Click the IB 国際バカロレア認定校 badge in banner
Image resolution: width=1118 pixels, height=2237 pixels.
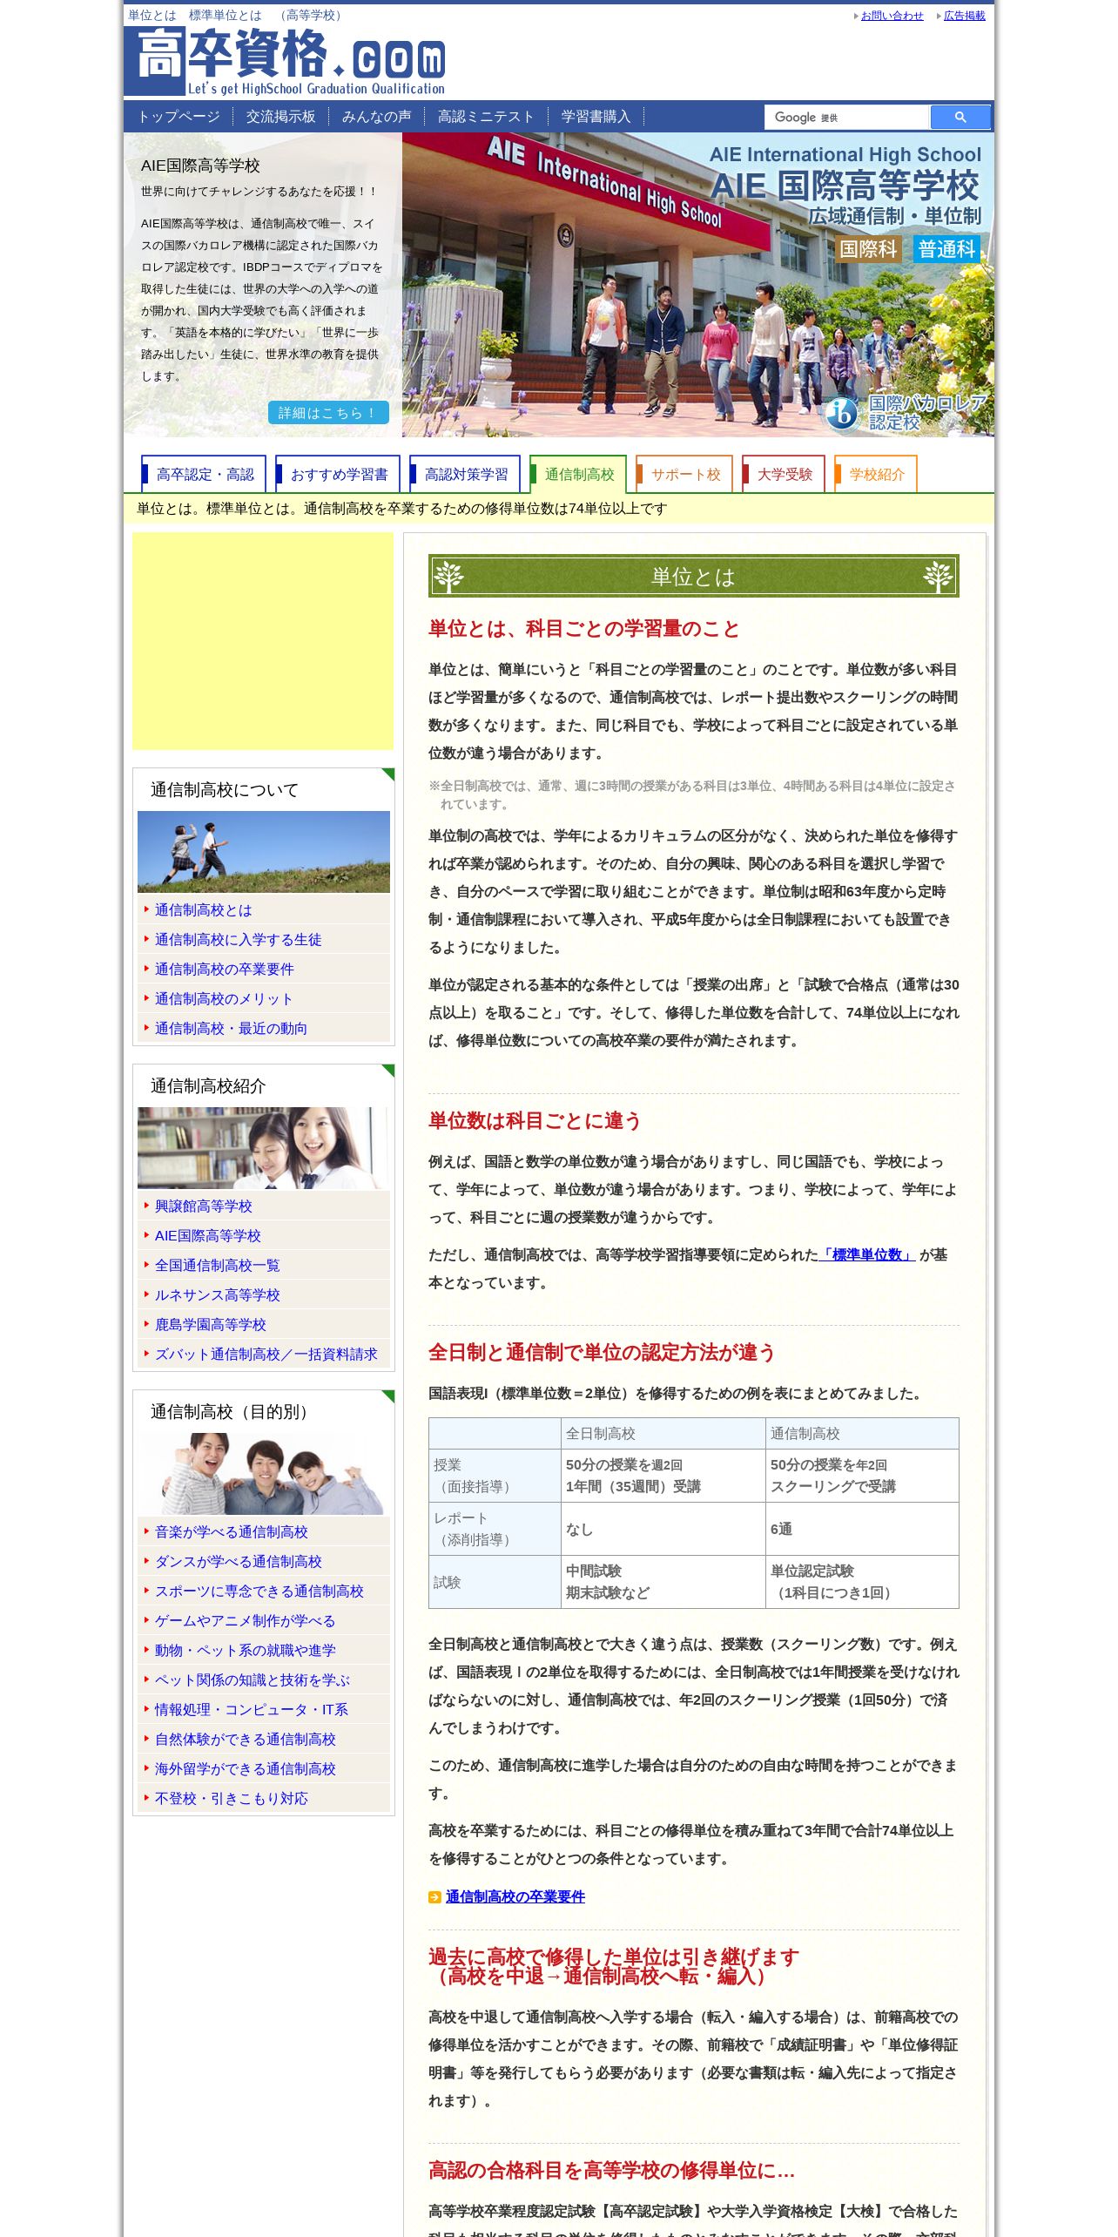(x=906, y=412)
